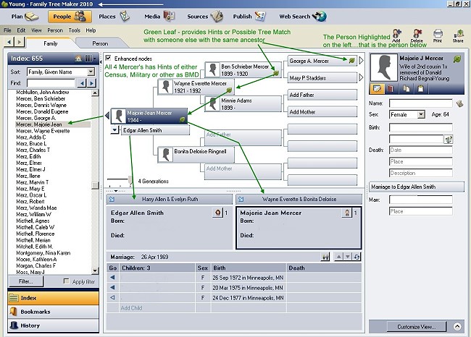Screen dimensions: 471x337
Task: Open the Edit menu
Action: coord(21,30)
